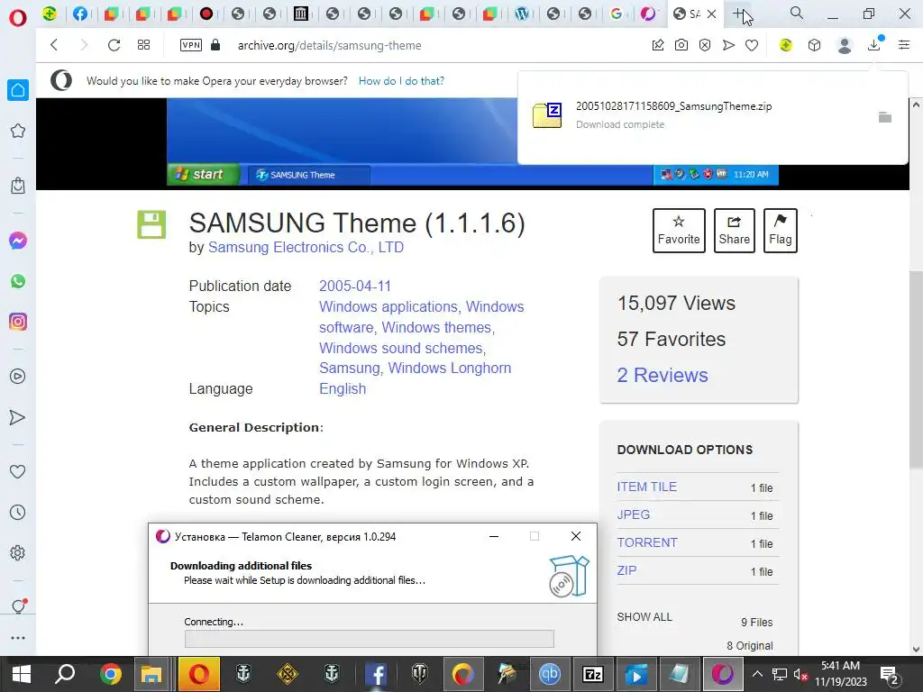This screenshot has height=692, width=923.
Task: Show hidden tray icons chevron
Action: [x=757, y=674]
